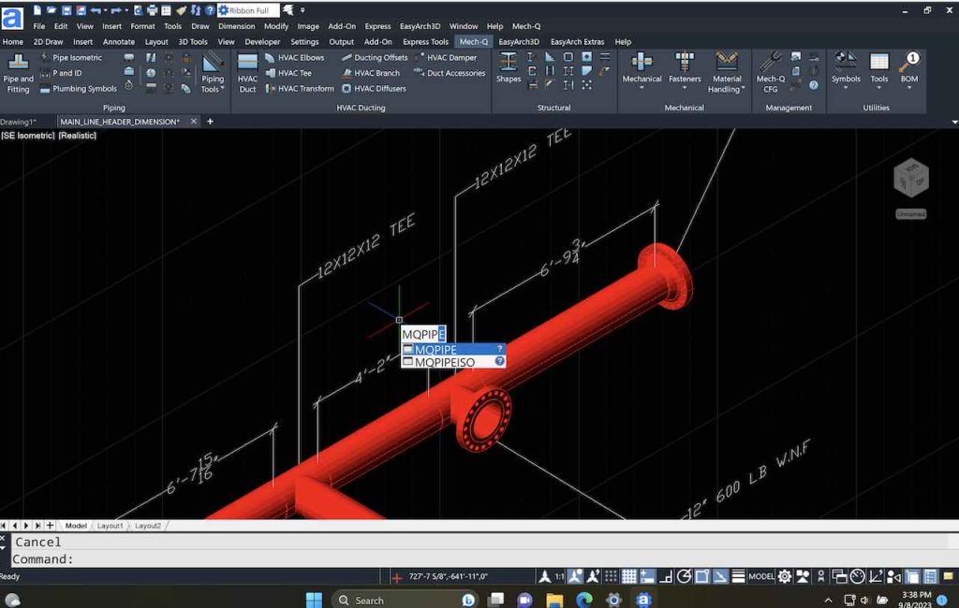959x608 pixels.
Task: Open the BOM tool
Action: tap(908, 75)
